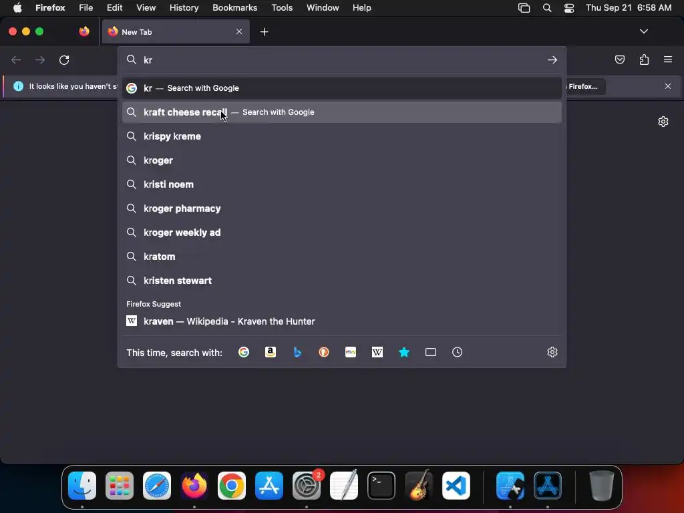Viewport: 684px width, 513px height.
Task: Open the Edit menu
Action: pos(115,7)
